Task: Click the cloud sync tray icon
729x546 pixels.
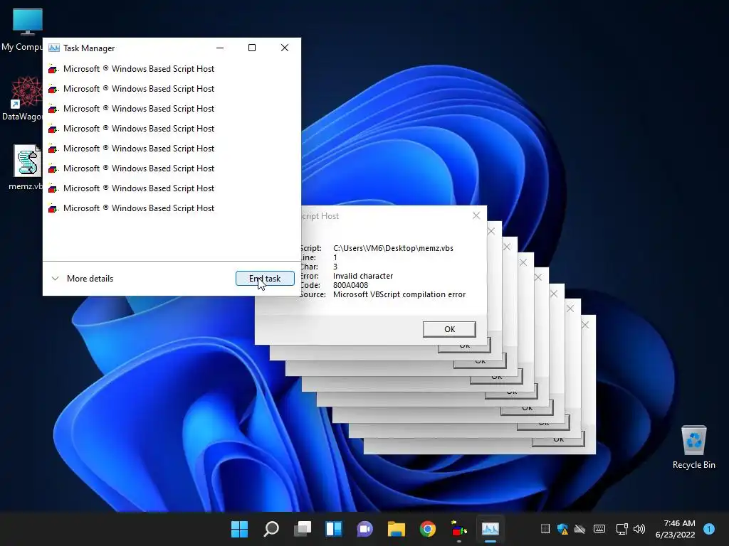Action: tap(579, 529)
